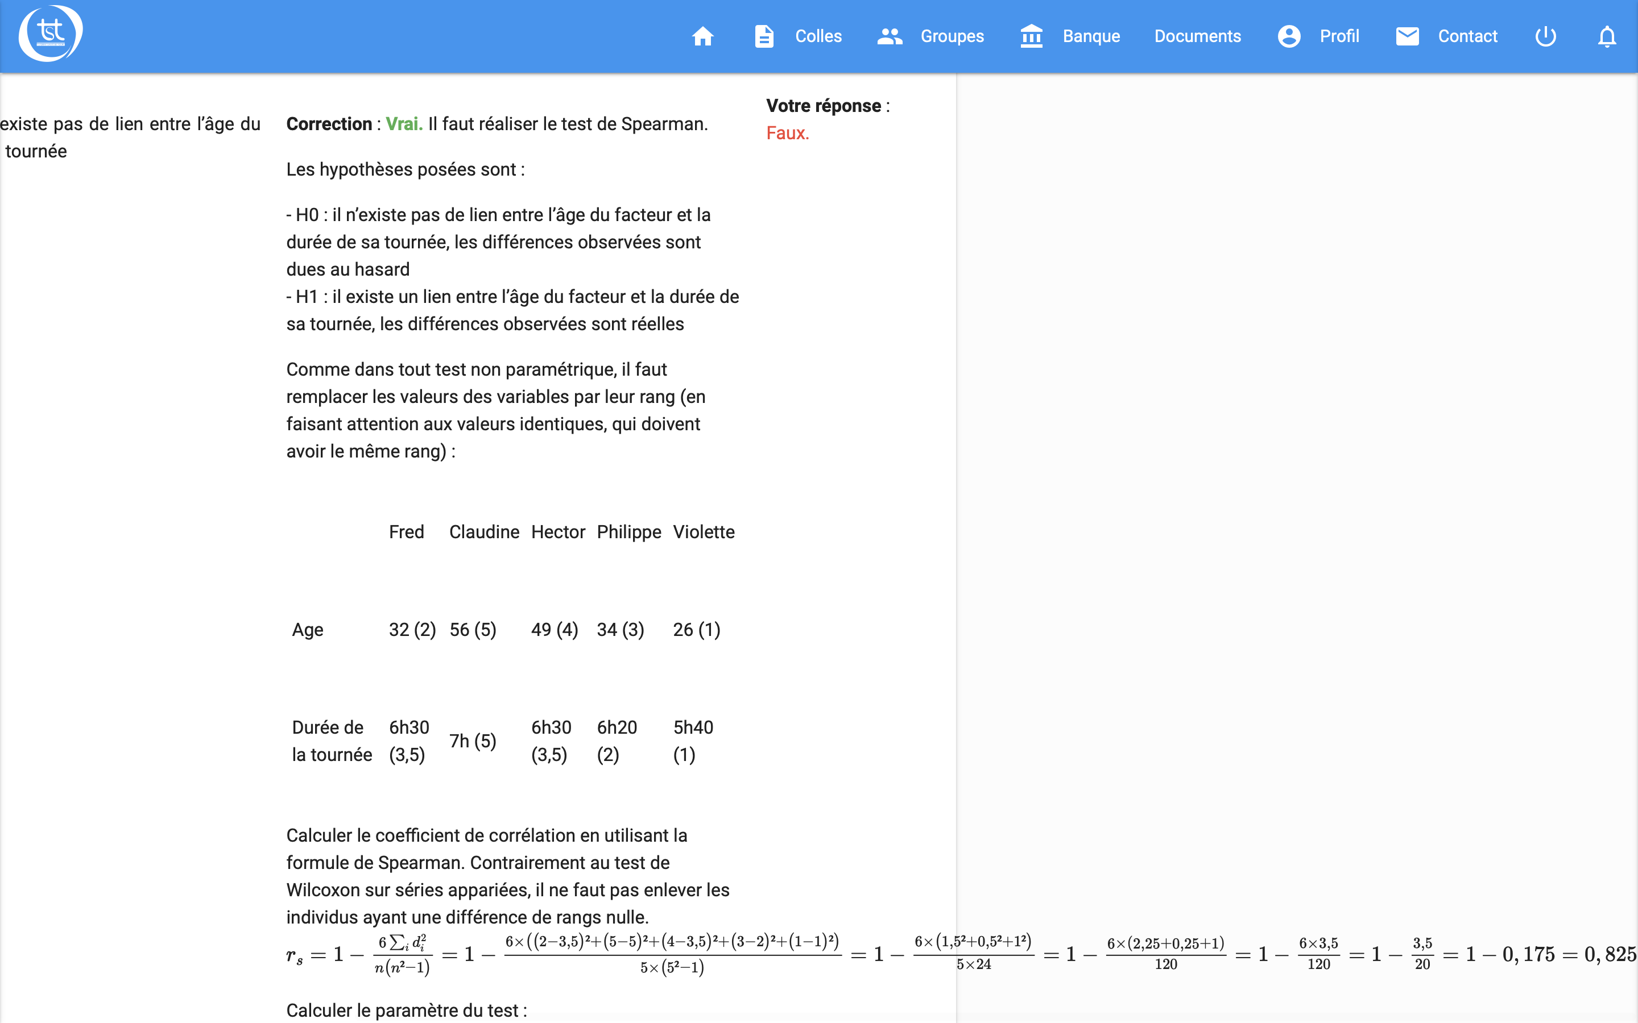This screenshot has height=1023, width=1638.
Task: Click the green 'Vrai.' correction text
Action: 404,124
